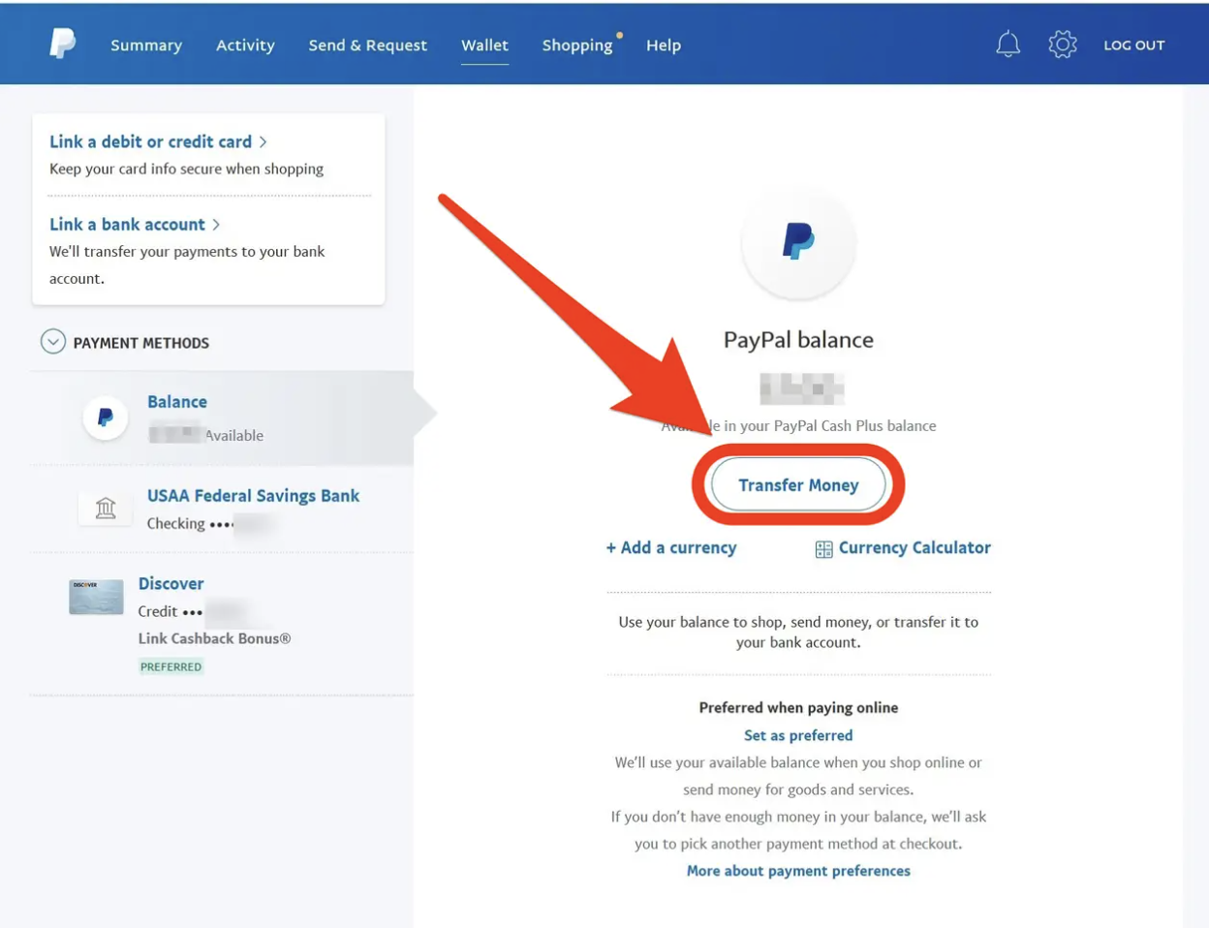This screenshot has height=928, width=1209.
Task: Open the notifications bell
Action: pos(1007,44)
